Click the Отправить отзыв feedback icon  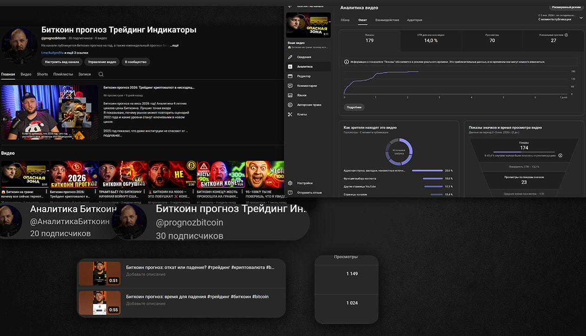point(290,192)
